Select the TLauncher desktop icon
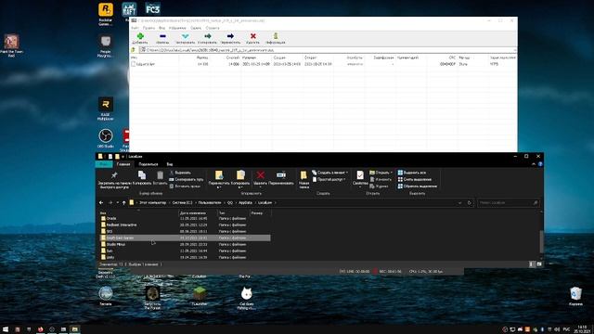594x334 pixels. tap(200, 296)
